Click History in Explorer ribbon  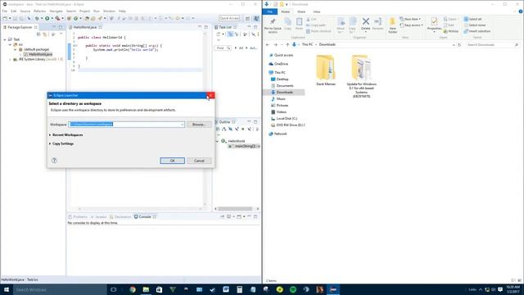point(451,31)
